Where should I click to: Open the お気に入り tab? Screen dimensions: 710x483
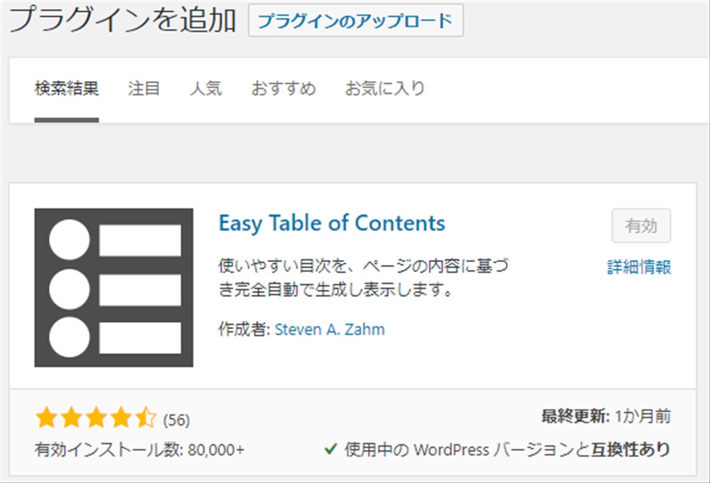click(385, 89)
